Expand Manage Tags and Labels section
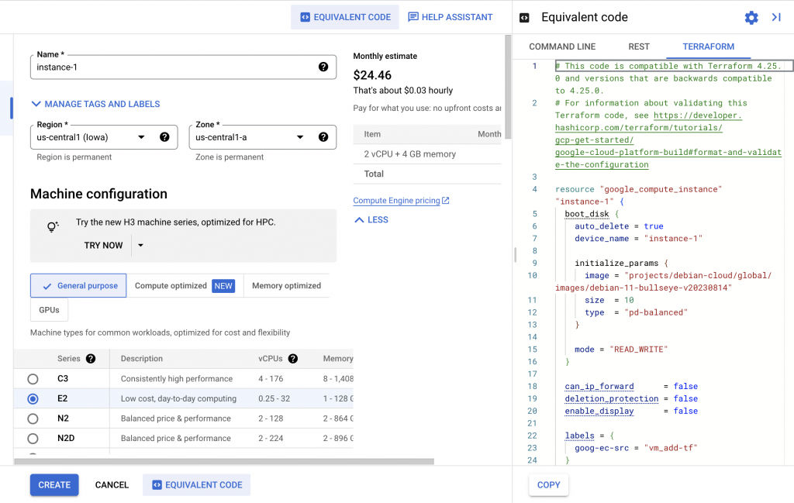The width and height of the screenshot is (794, 503). point(95,104)
